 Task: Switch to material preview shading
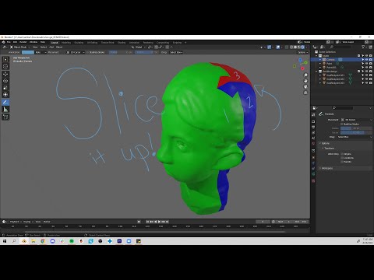299,47
